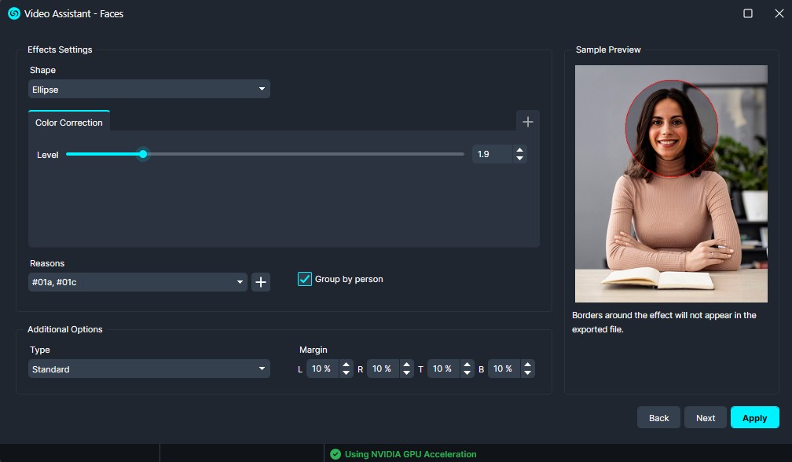Increase the bottom margin (B) value
Image resolution: width=792 pixels, height=462 pixels.
(528, 365)
